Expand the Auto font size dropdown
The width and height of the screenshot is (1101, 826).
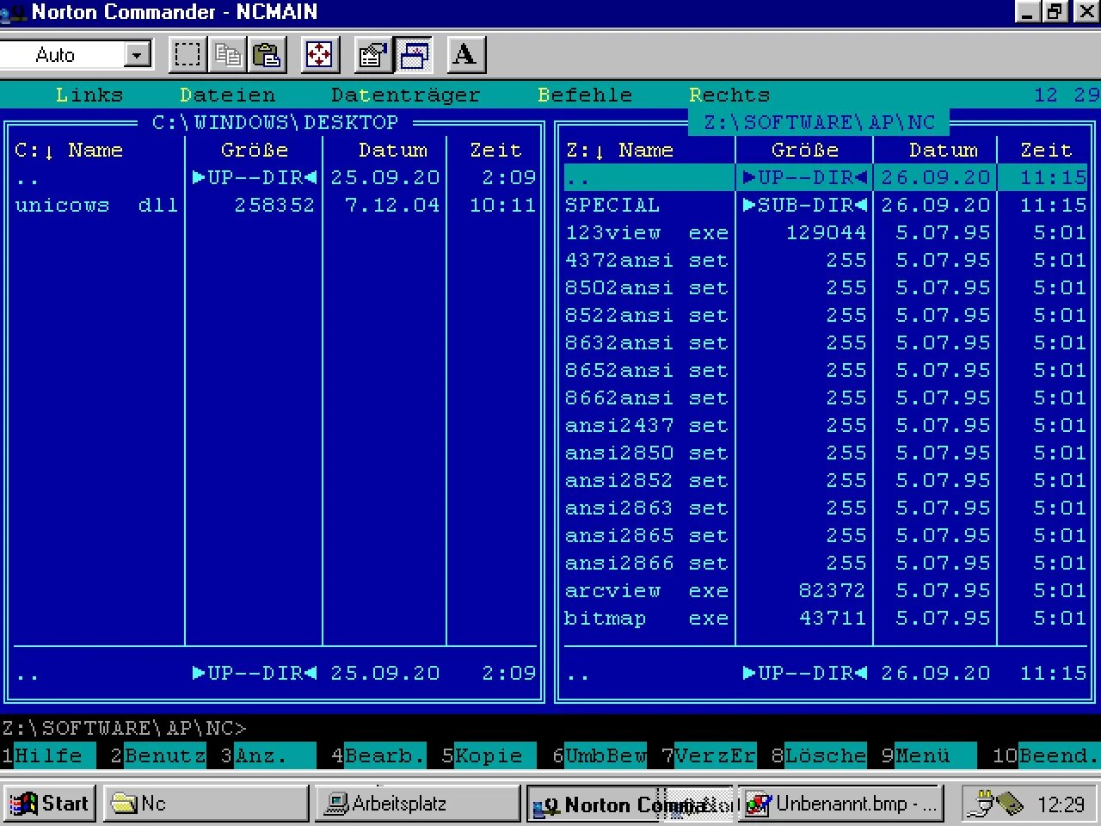pyautogui.click(x=137, y=55)
